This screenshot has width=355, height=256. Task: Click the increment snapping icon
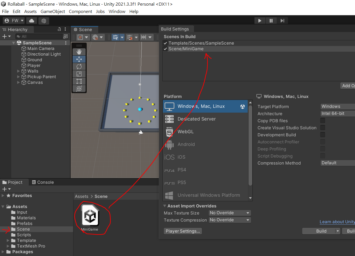click(143, 37)
